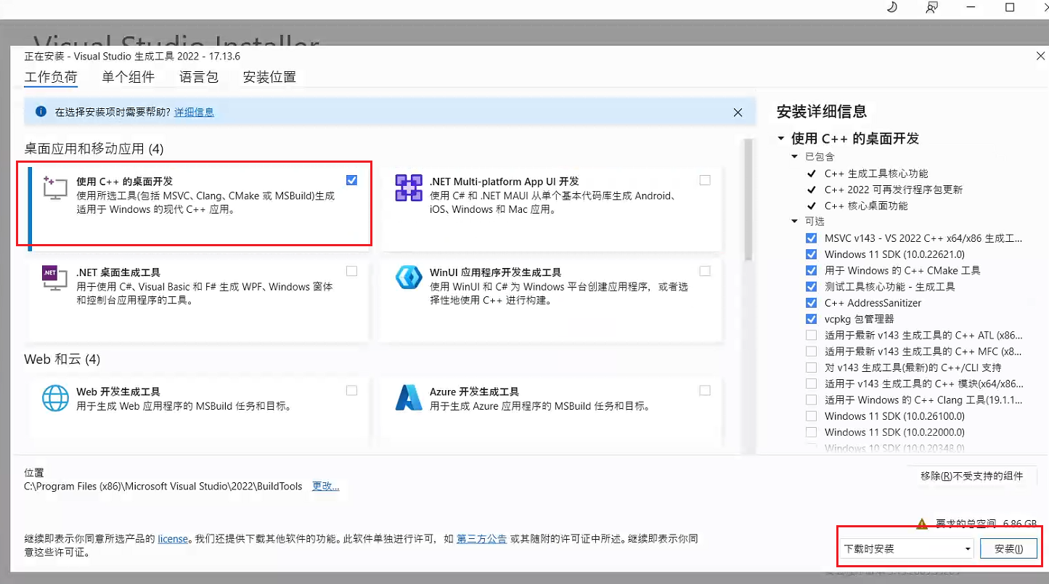Open the 下载时安装 dropdown
Viewport: 1049px width, 584px height.
coord(967,548)
